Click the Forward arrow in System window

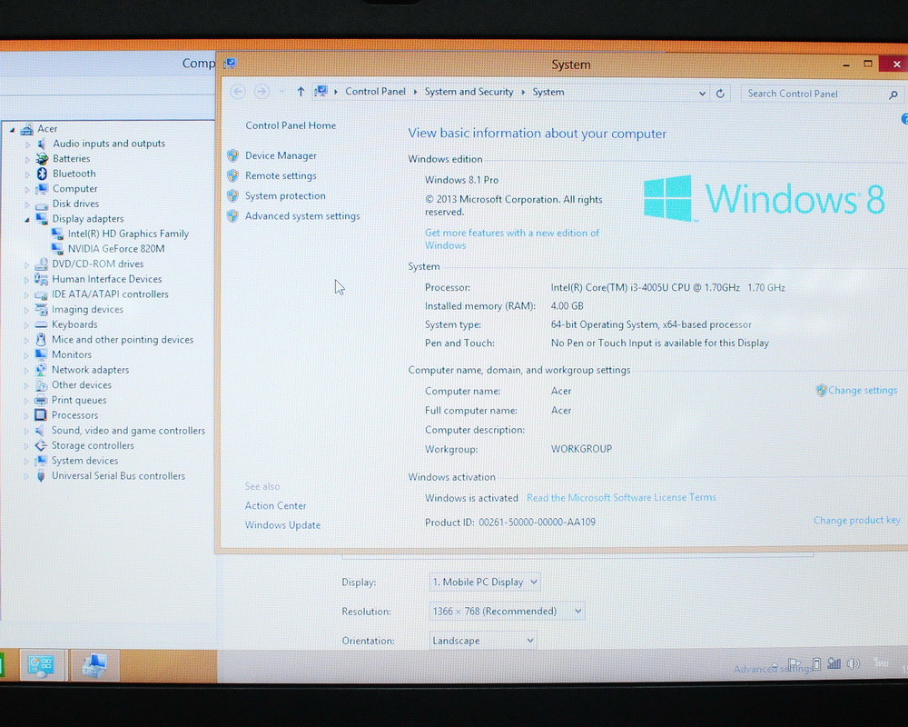pyautogui.click(x=262, y=92)
